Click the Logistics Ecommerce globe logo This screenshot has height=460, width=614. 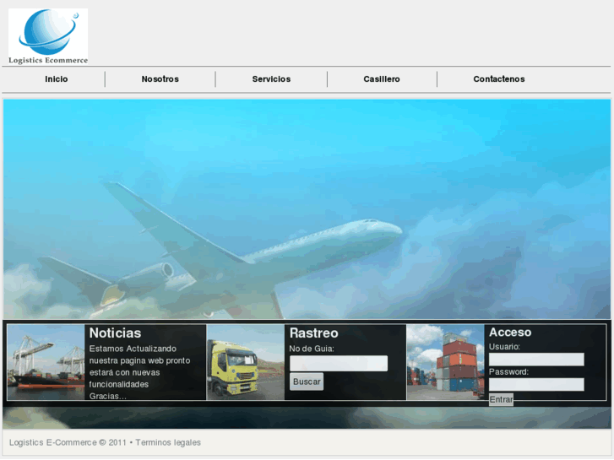click(x=48, y=36)
